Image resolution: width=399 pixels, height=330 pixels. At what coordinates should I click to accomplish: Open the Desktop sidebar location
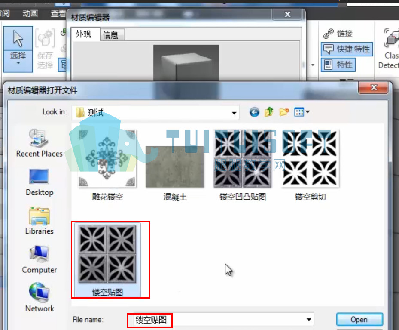[40, 182]
